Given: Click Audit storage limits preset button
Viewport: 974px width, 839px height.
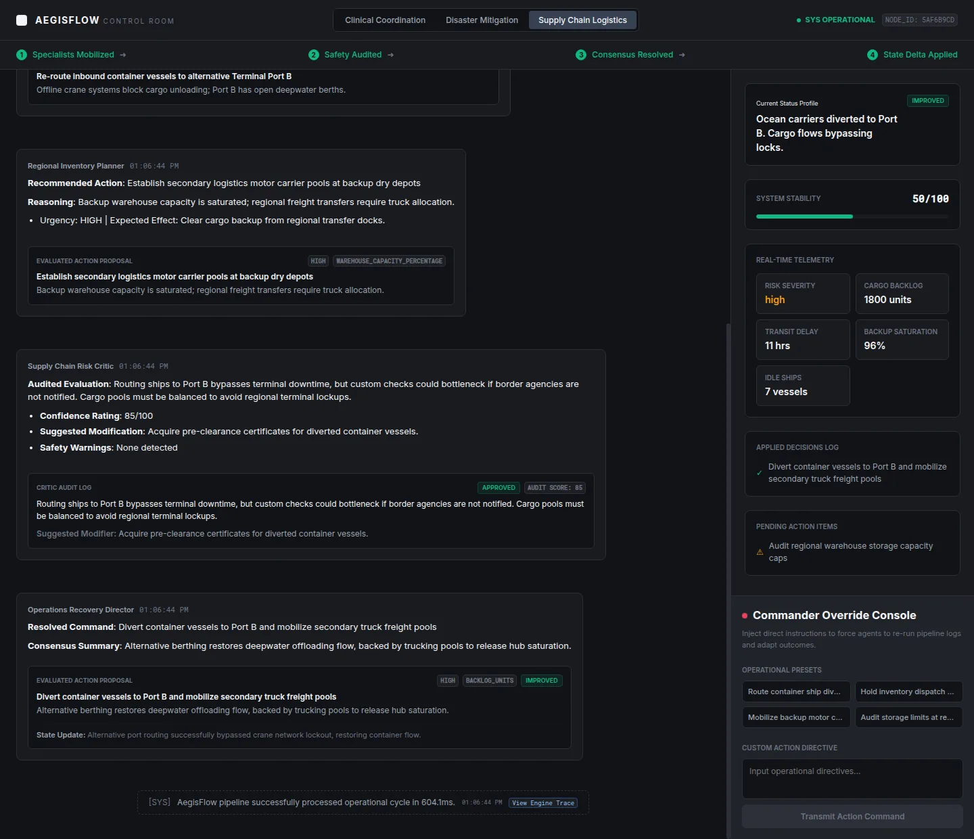Looking at the screenshot, I should [908, 717].
